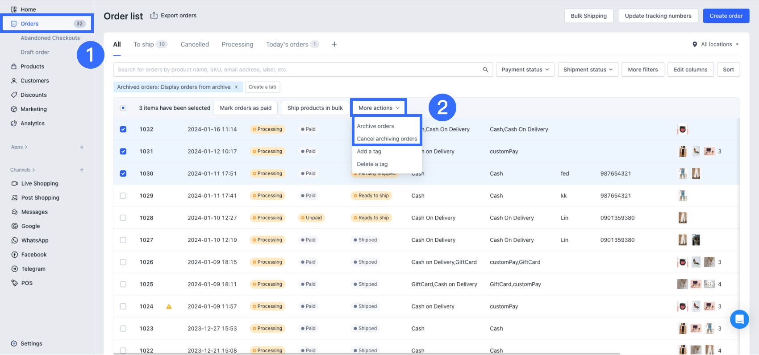Add an app using the Apps plus icon

(x=82, y=147)
